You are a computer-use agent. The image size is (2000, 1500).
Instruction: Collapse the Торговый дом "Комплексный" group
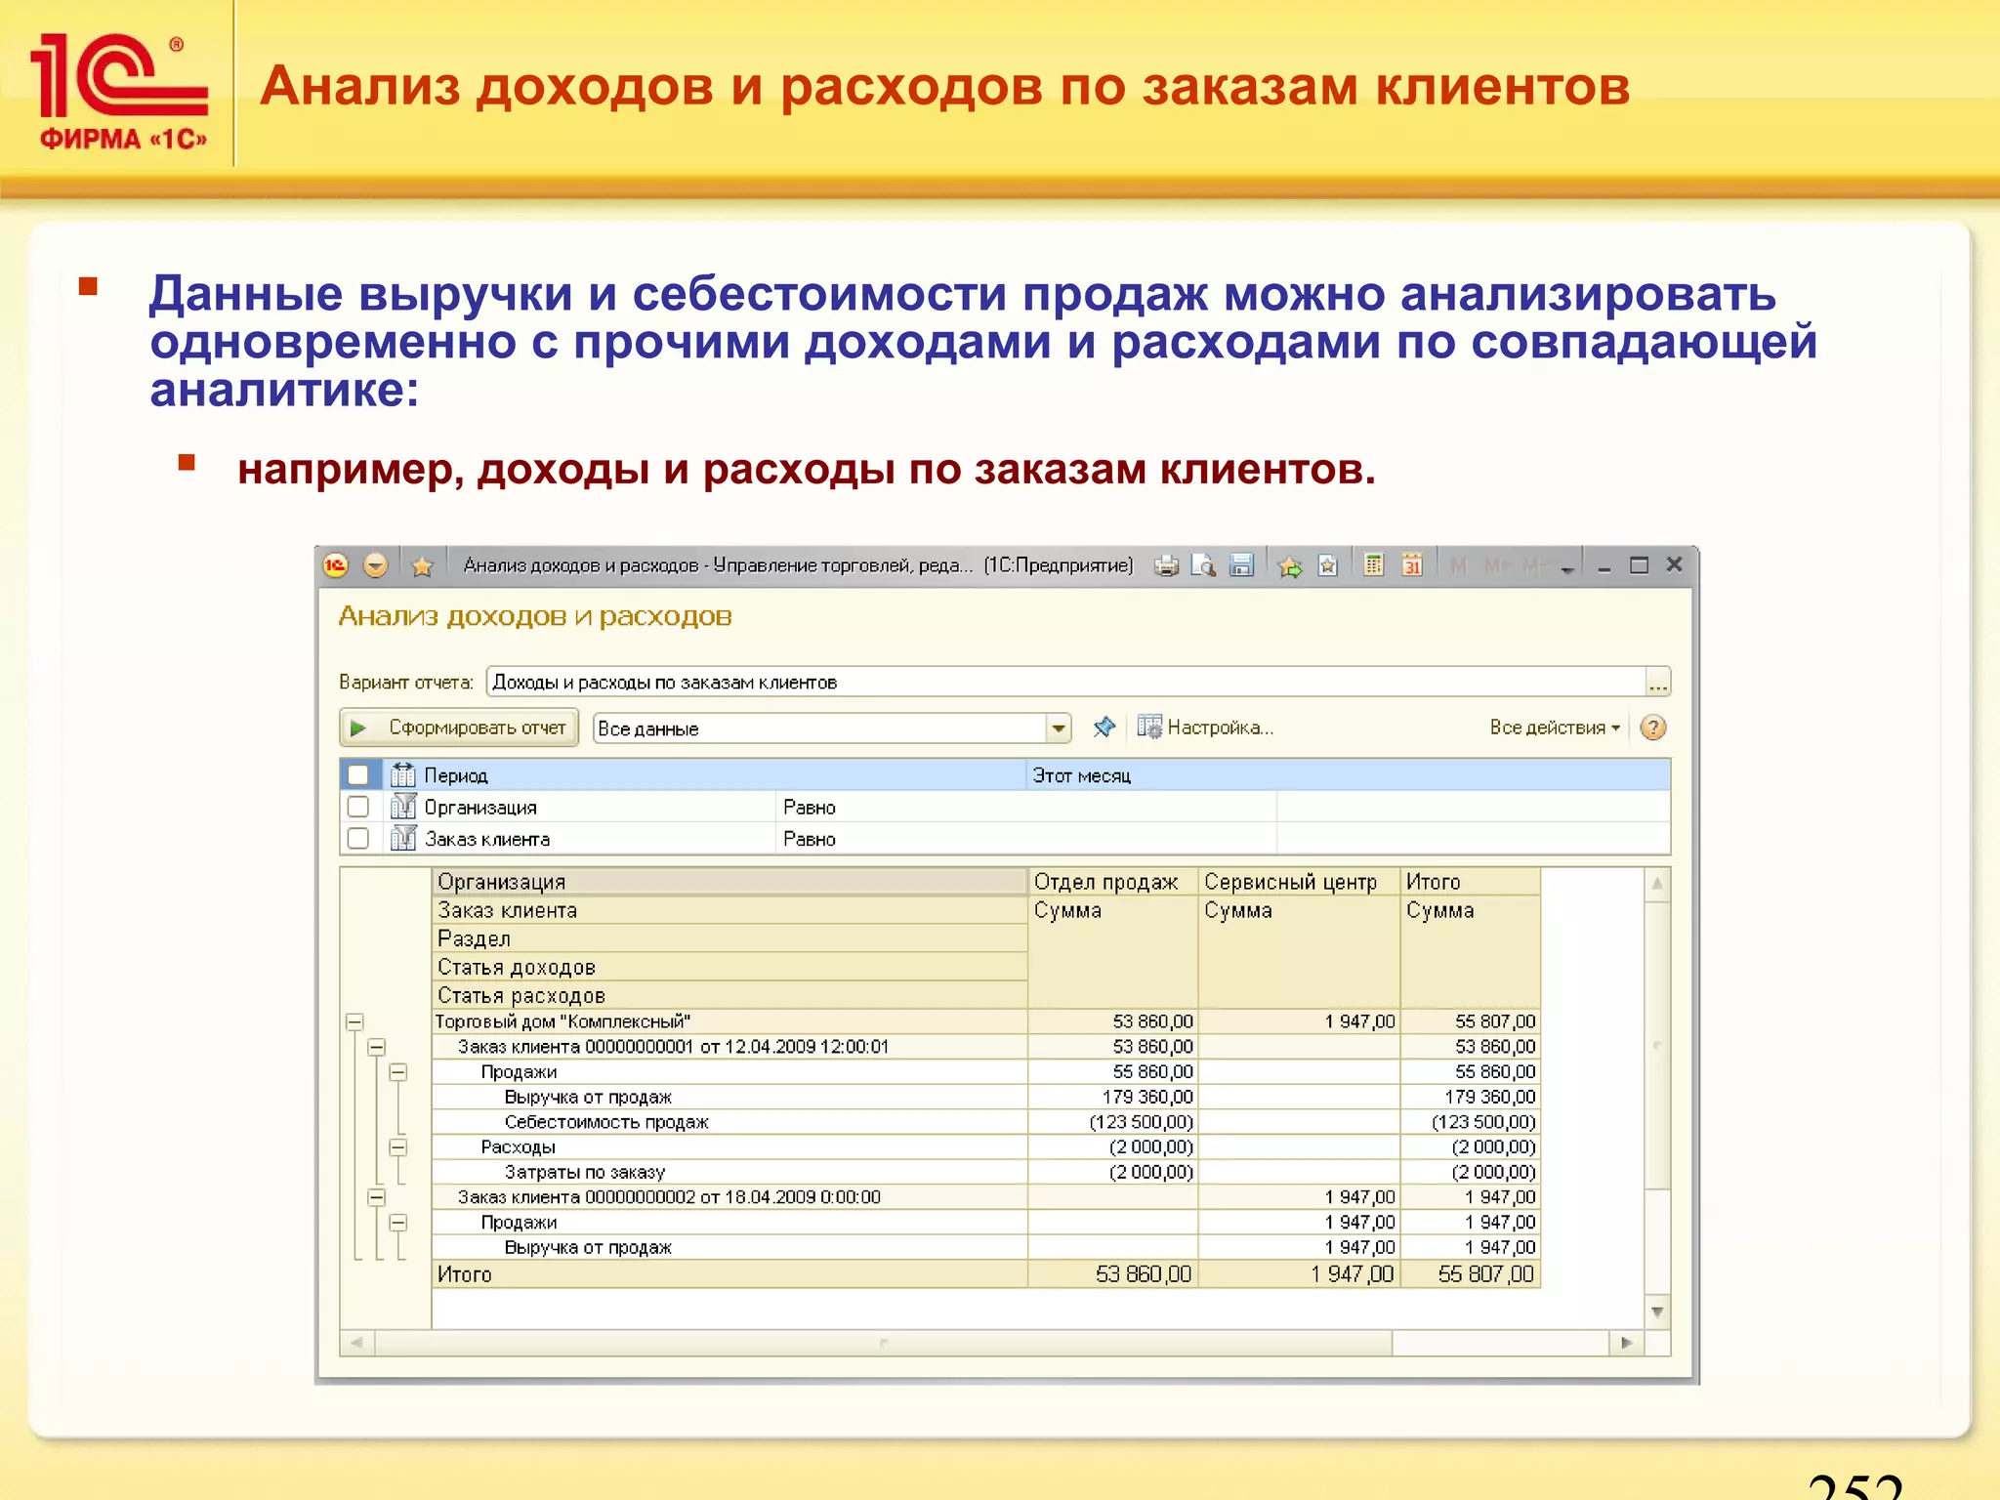(x=354, y=1022)
